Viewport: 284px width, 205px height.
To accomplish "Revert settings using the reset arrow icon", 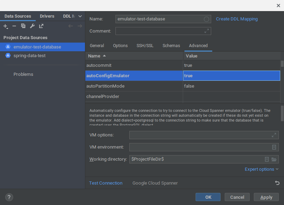I will 277,182.
